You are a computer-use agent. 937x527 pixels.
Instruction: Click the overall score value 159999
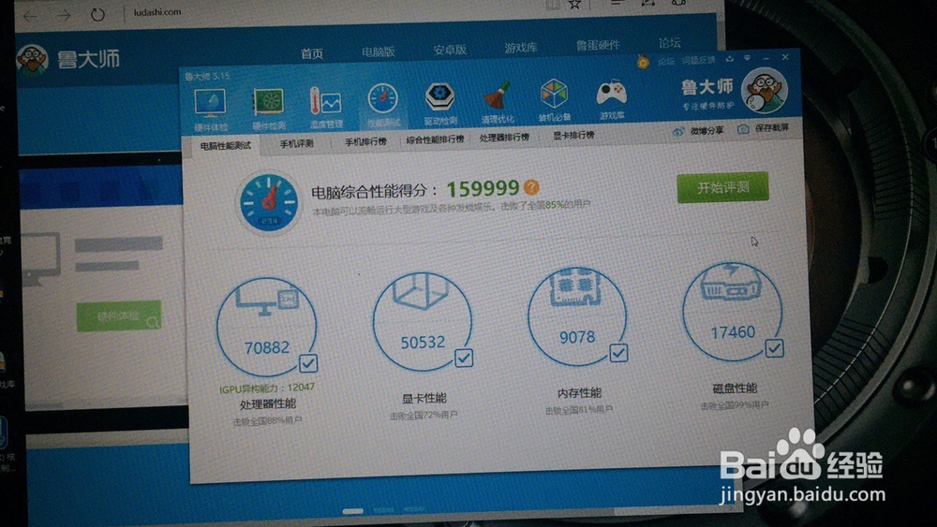483,188
